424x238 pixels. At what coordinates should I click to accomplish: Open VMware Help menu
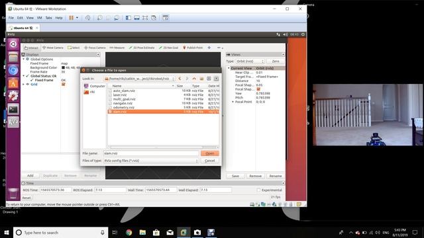(x=59, y=18)
